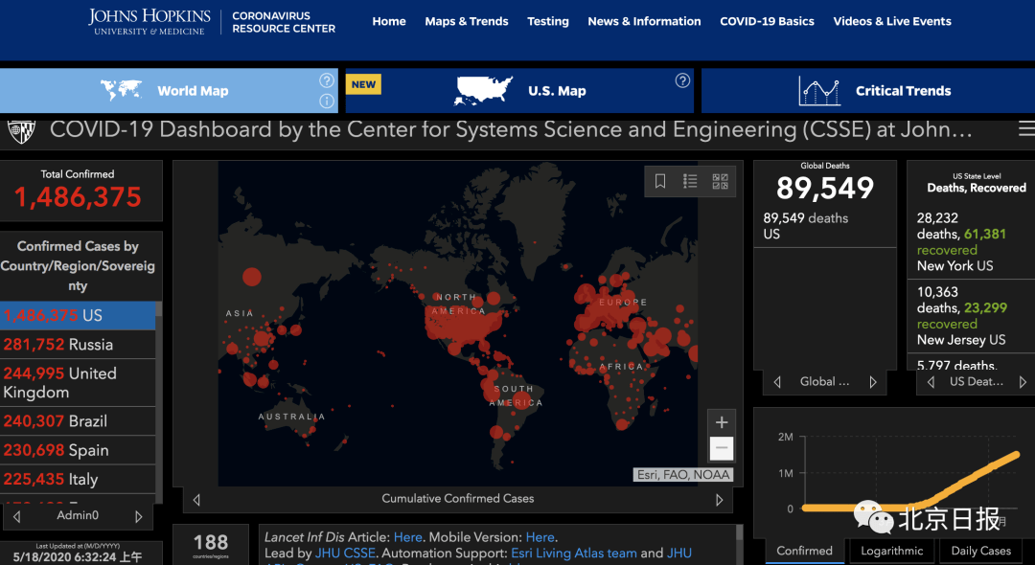Go to next Admin0 list tab

point(138,517)
